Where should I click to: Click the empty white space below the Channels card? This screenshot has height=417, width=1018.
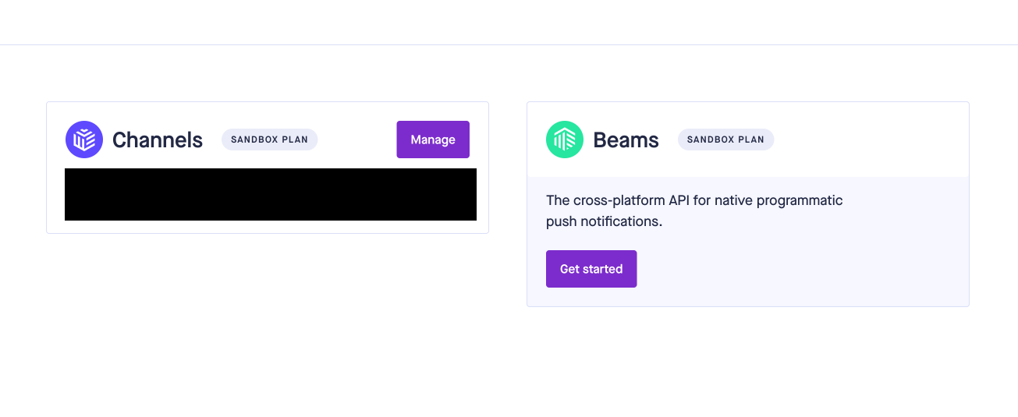point(268,320)
